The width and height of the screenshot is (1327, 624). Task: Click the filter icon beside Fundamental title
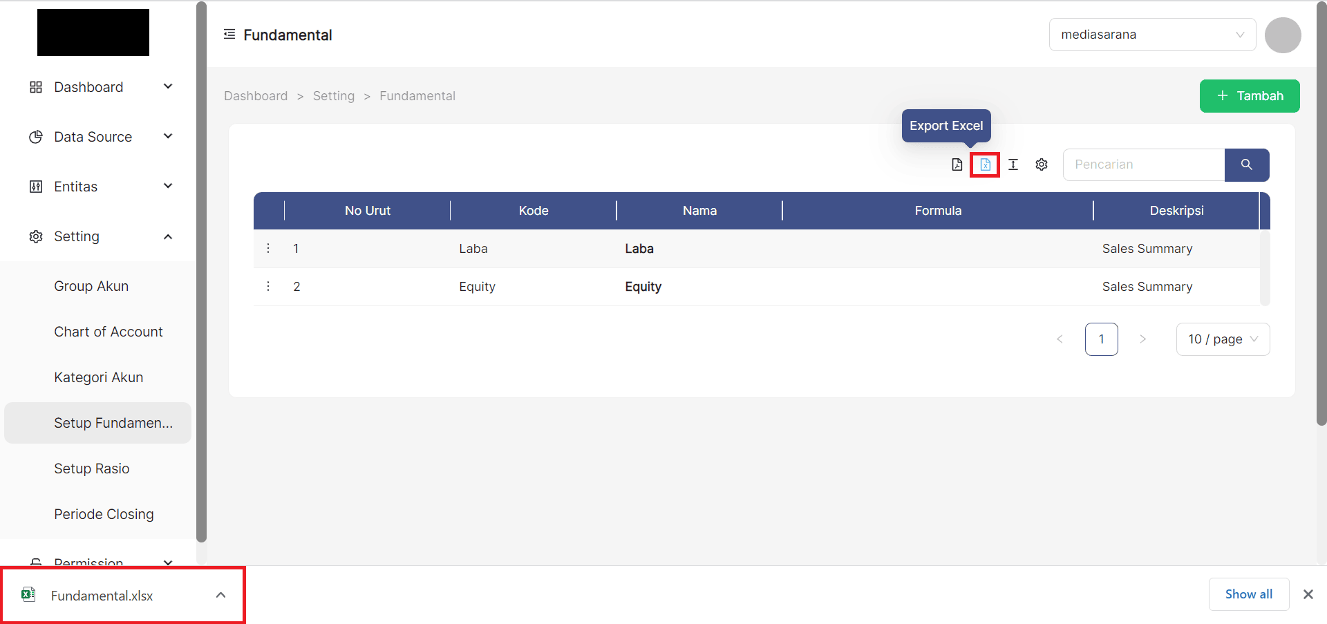(229, 34)
